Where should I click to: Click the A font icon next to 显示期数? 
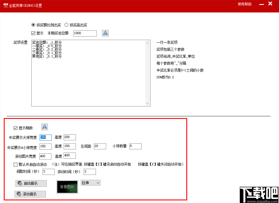[x=45, y=127]
